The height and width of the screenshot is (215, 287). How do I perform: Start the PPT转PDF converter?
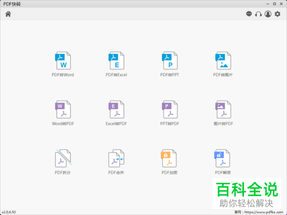pos(170,113)
